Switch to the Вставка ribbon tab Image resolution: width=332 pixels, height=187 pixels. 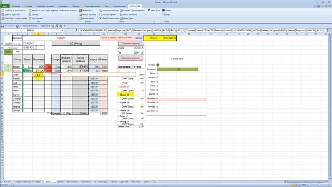(28, 6)
